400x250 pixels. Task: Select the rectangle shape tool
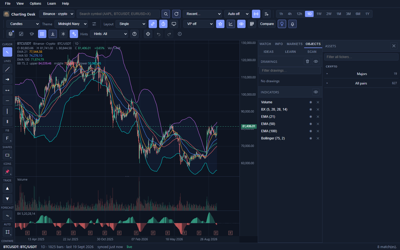[7, 155]
